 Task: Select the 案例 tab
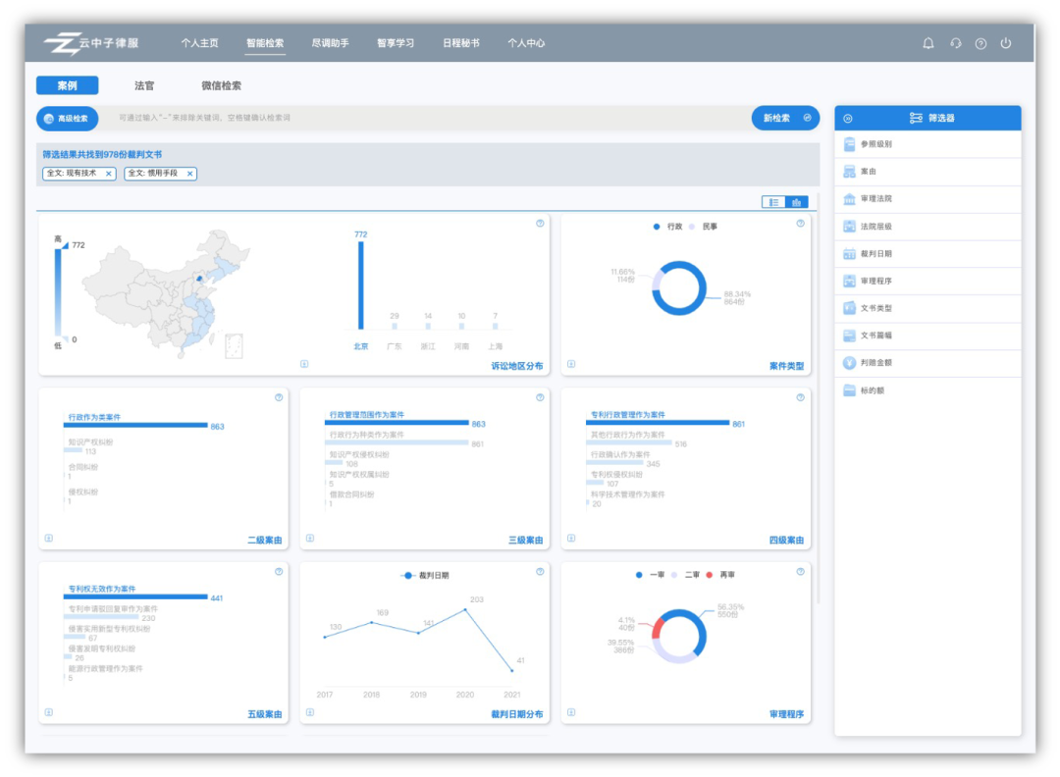[x=67, y=85]
